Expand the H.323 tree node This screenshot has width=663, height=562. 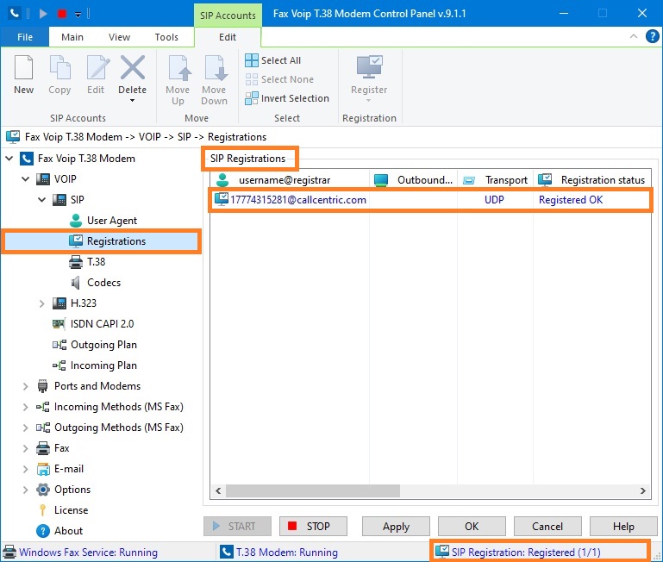[42, 303]
